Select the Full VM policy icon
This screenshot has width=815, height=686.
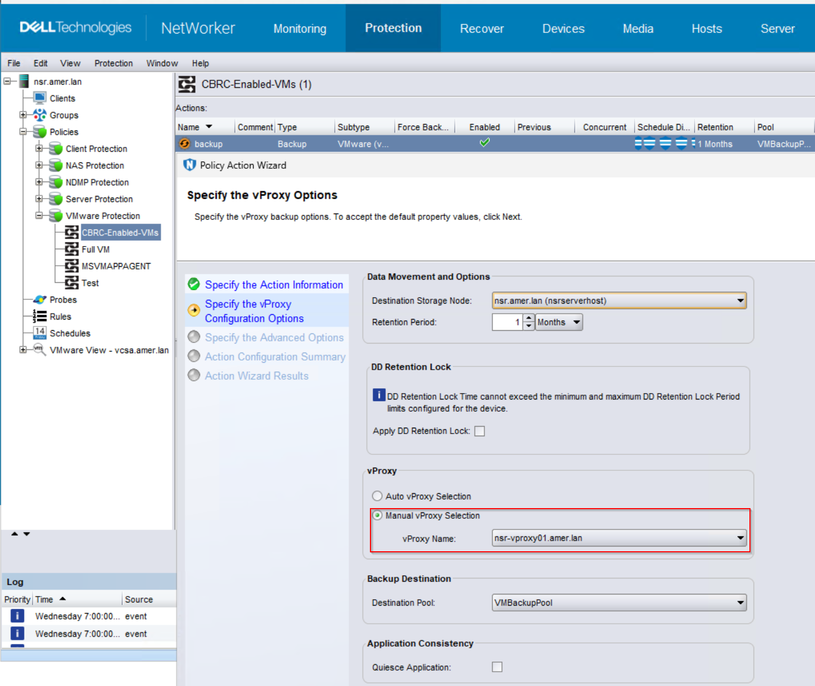pyautogui.click(x=72, y=249)
